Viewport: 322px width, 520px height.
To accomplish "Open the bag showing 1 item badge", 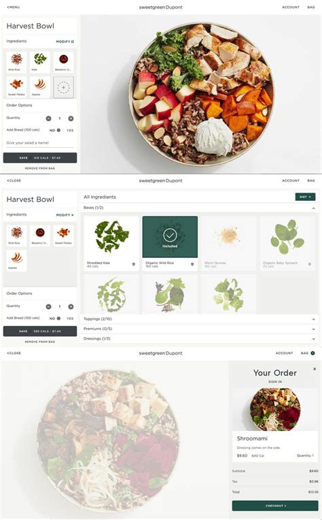I will point(308,353).
